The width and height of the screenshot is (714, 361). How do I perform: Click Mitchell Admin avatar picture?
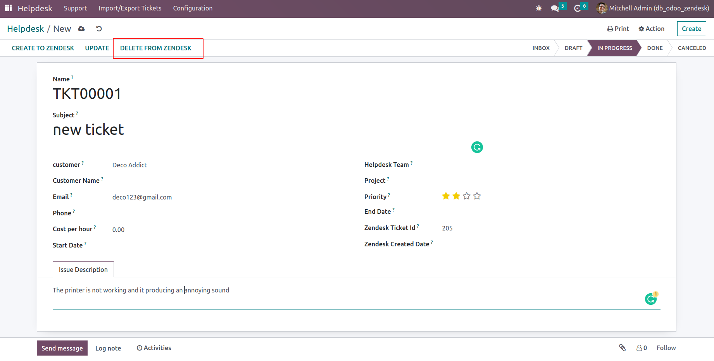click(602, 8)
